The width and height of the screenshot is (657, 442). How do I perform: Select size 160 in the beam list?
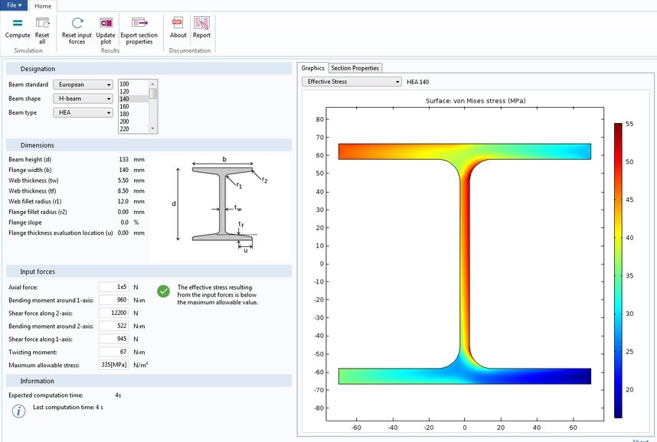(125, 106)
